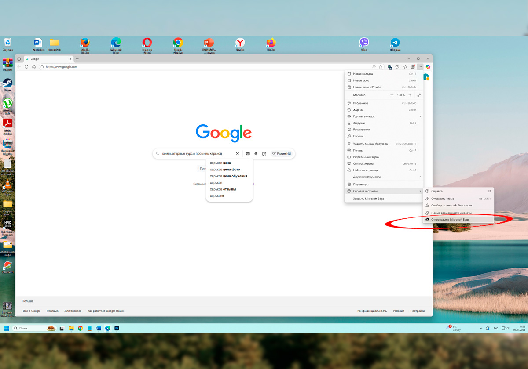Screen dimensions: 528x369
Task: Select О программе Microsoft Edge
Action: [450, 220]
